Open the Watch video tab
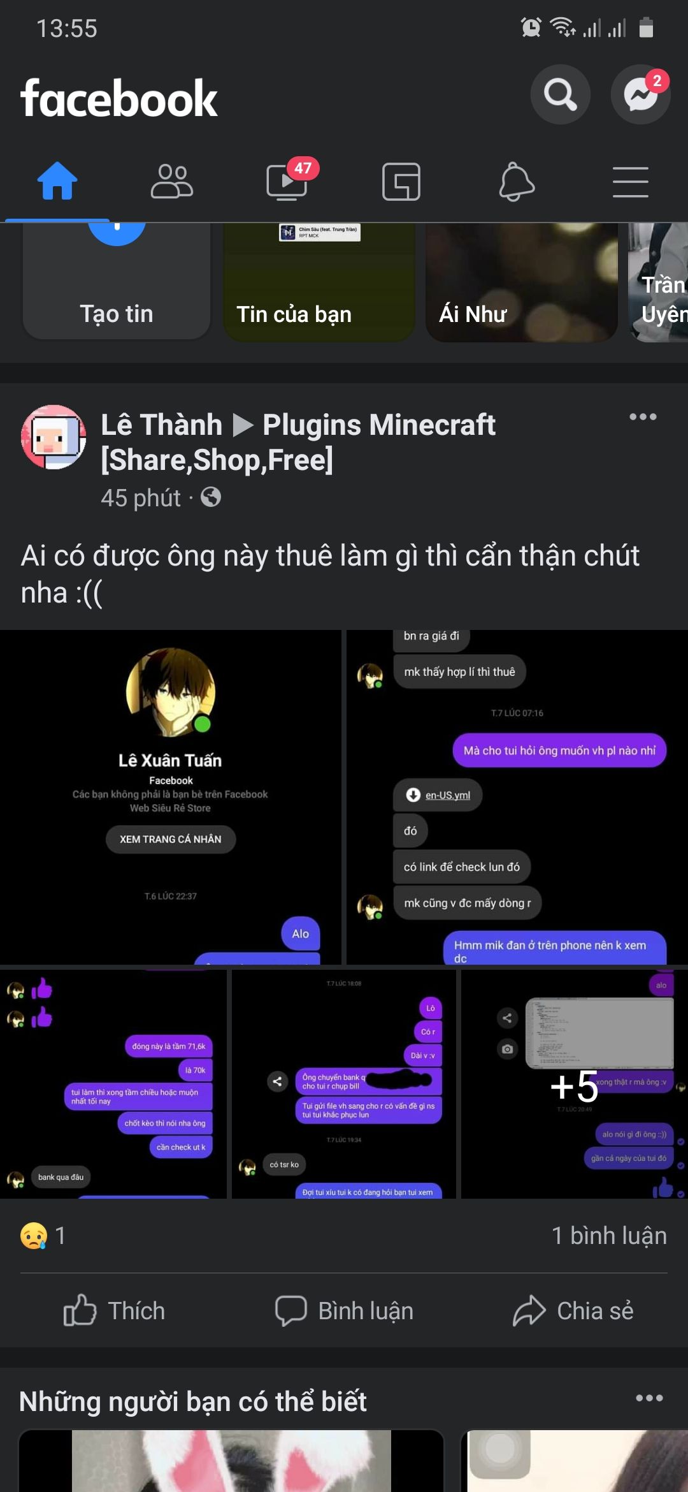 (x=287, y=182)
